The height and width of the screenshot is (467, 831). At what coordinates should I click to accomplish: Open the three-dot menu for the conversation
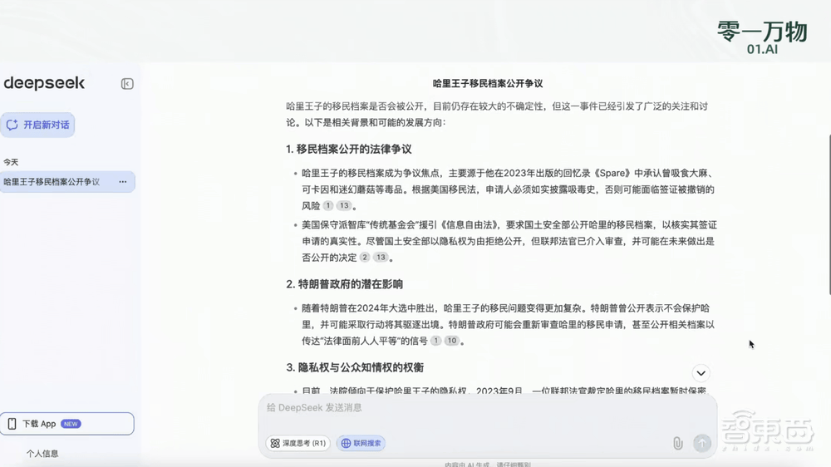click(x=123, y=182)
